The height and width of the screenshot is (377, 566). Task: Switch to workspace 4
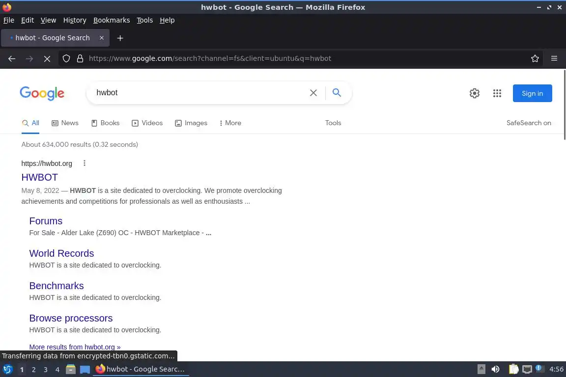57,370
